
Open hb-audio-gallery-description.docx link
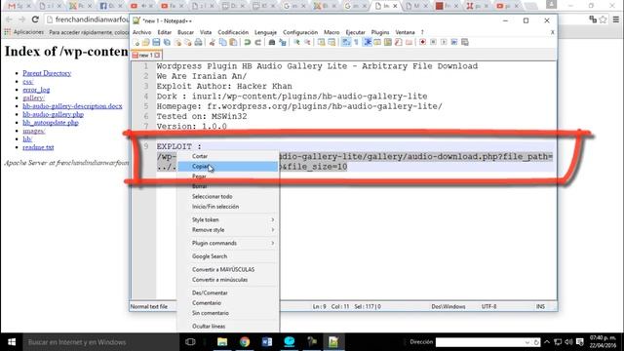coord(72,106)
